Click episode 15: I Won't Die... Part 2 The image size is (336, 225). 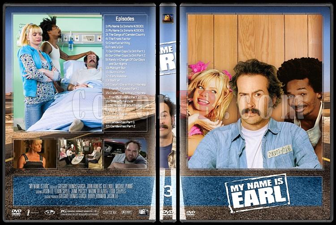coord(125,95)
